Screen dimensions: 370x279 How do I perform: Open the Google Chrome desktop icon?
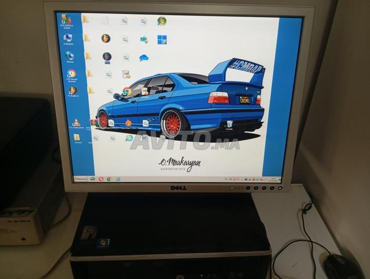tap(127, 91)
